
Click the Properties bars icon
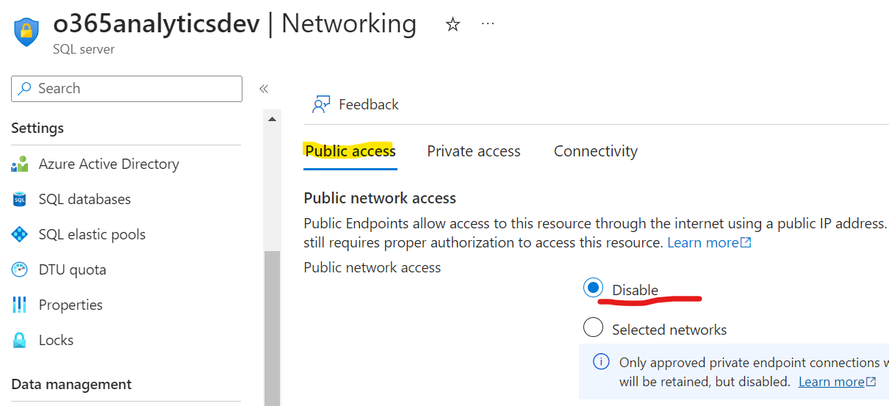point(20,305)
